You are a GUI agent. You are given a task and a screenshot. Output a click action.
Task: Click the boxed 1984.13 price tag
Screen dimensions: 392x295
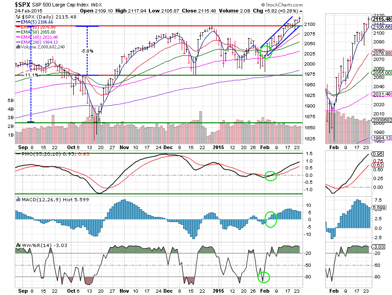[382, 138]
